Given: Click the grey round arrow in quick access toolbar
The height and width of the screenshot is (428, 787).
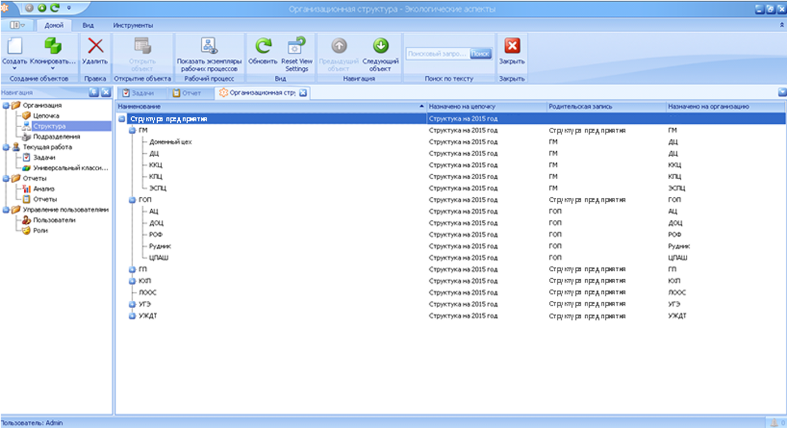Looking at the screenshot, I should pyautogui.click(x=29, y=8).
